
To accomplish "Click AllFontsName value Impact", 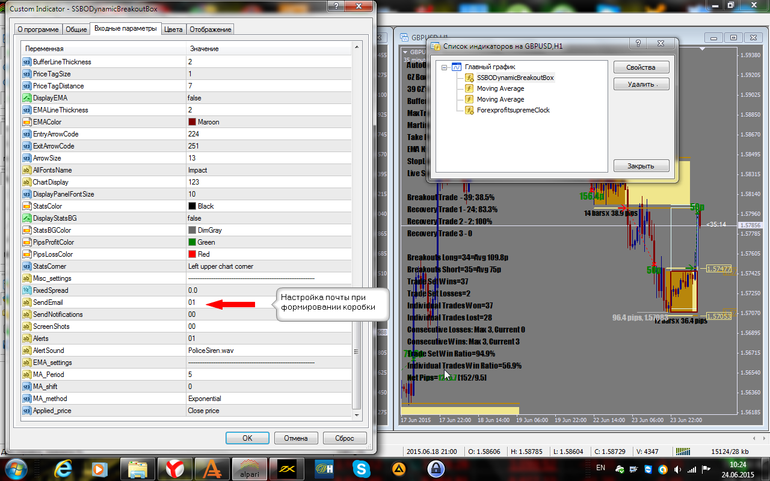I will (x=268, y=170).
